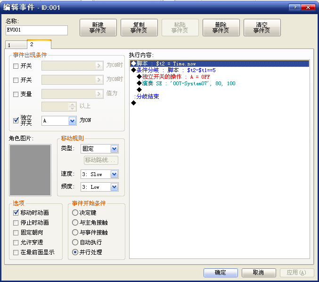Image resolution: width=319 pixels, height=282 pixels.
Task: Click the 清空事件页 button
Action: [x=262, y=27]
